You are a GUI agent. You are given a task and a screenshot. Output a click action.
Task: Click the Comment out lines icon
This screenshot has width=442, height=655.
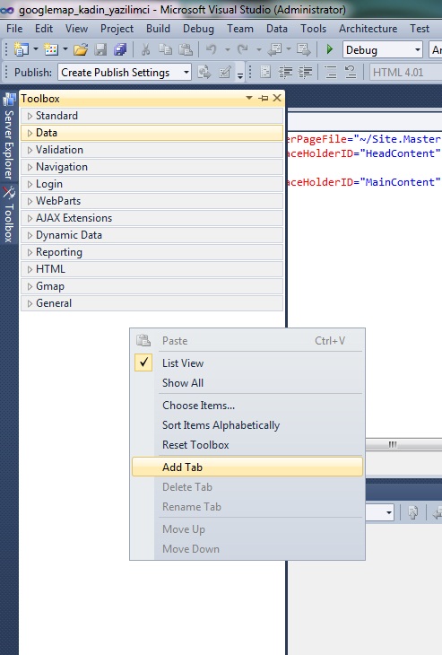[331, 73]
